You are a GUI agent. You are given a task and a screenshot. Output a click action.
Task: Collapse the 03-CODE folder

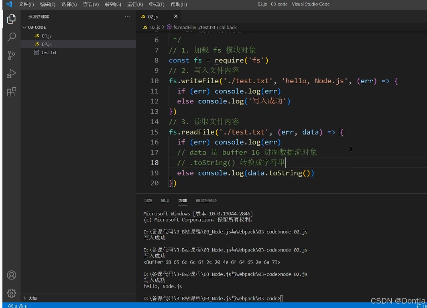(x=24, y=27)
